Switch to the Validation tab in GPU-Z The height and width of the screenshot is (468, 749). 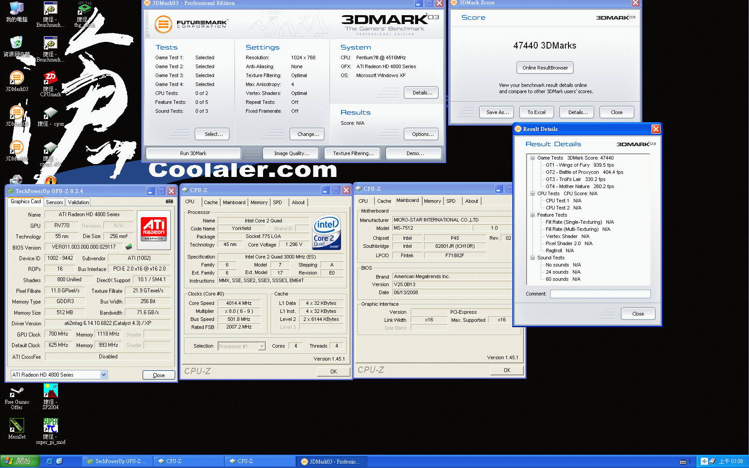tap(78, 202)
